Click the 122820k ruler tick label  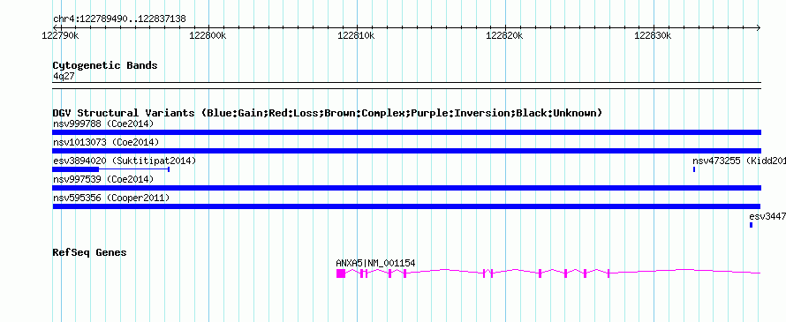coord(504,35)
